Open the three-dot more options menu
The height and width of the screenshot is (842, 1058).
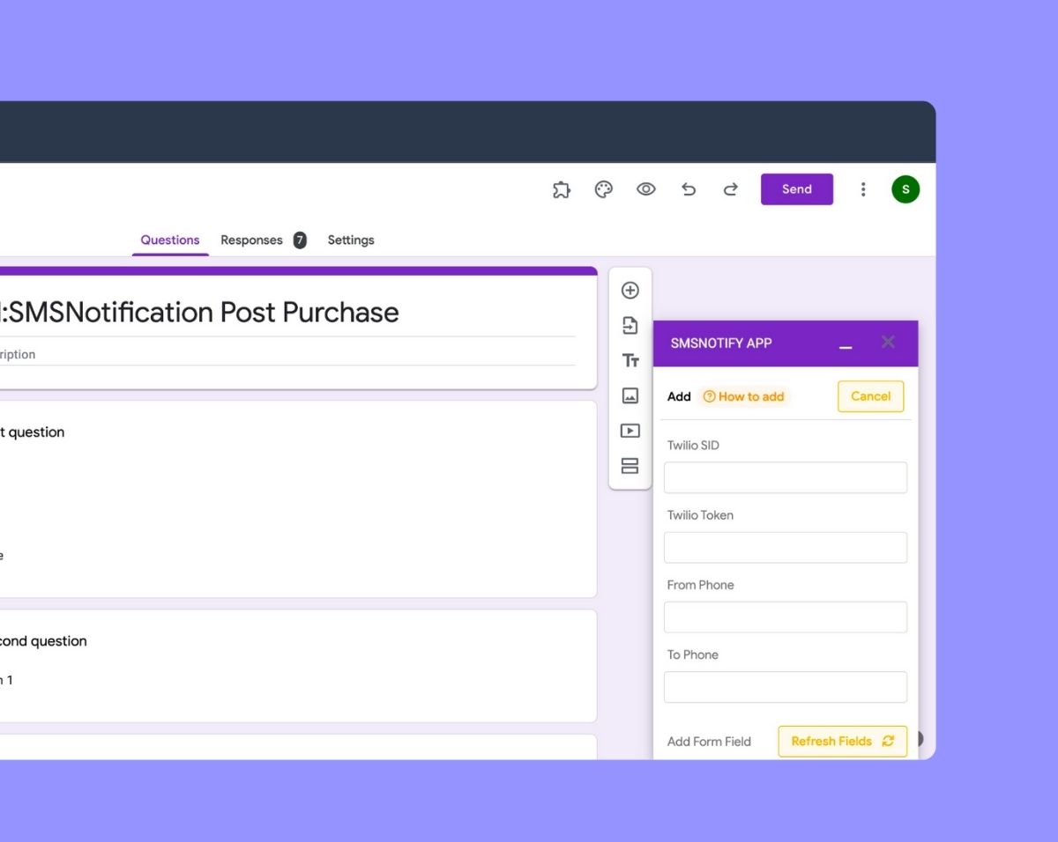tap(863, 189)
